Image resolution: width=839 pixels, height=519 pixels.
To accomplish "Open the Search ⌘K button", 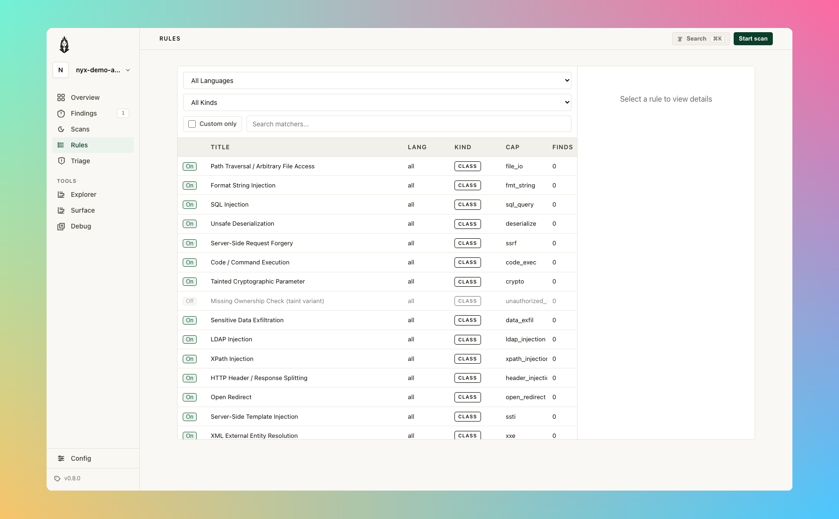I will (701, 39).
